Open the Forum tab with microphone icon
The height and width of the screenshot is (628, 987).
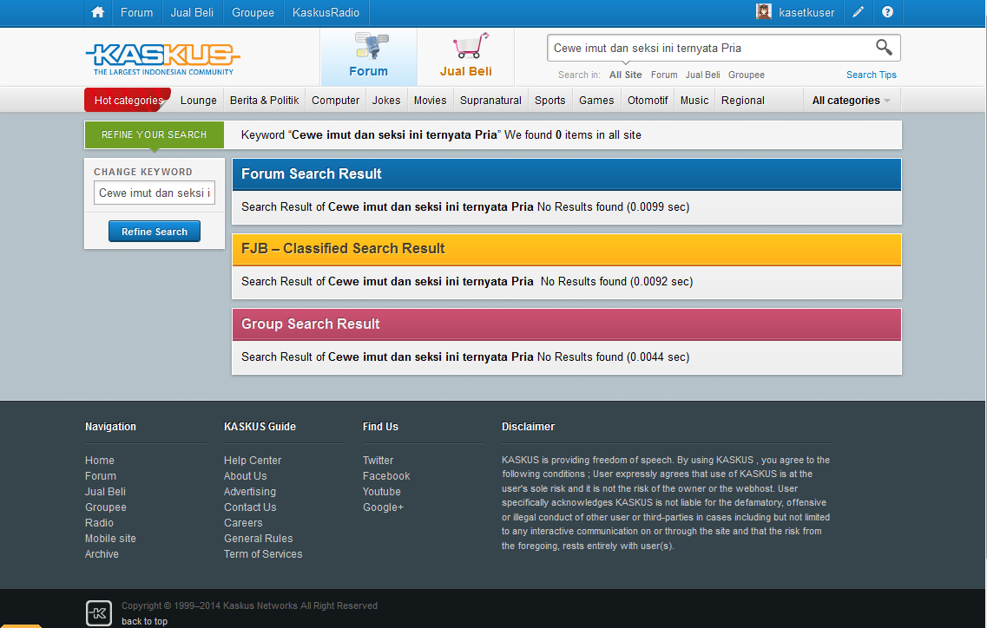point(369,56)
